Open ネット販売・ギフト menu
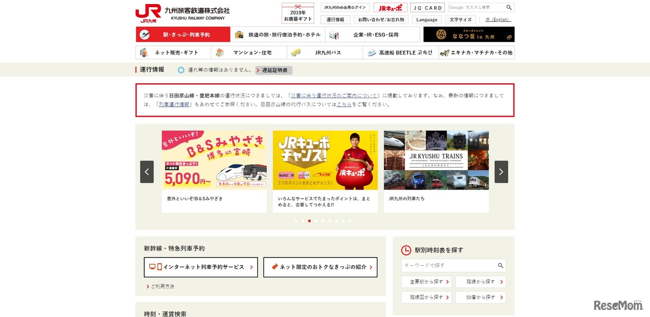This screenshot has height=317, width=650. tap(174, 52)
